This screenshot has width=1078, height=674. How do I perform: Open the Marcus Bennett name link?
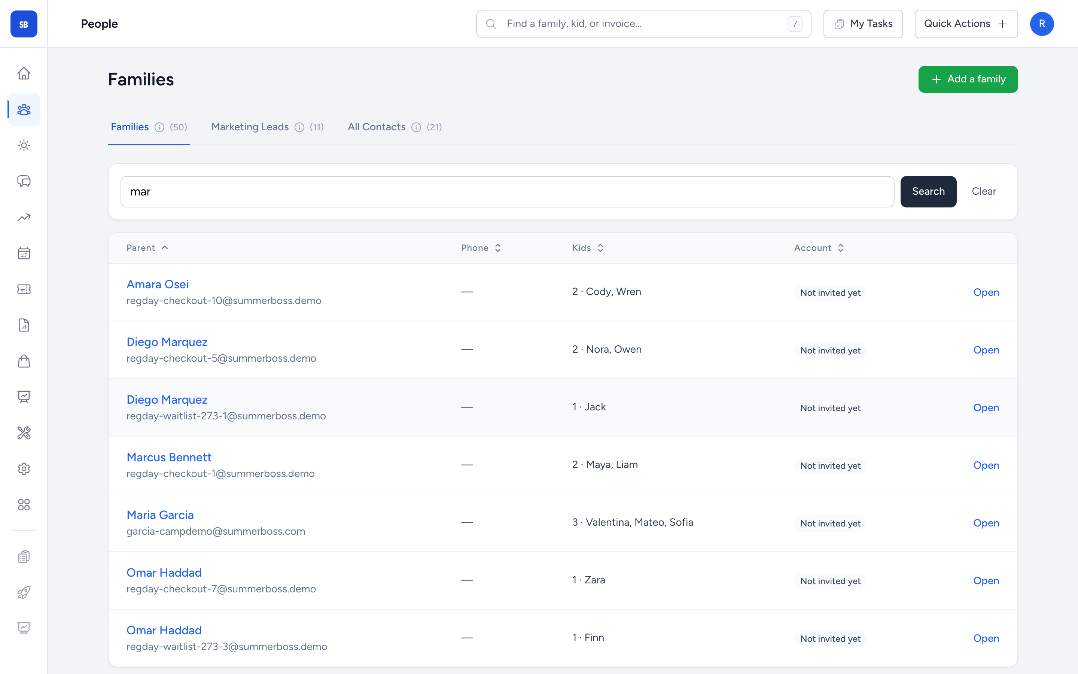(x=169, y=457)
